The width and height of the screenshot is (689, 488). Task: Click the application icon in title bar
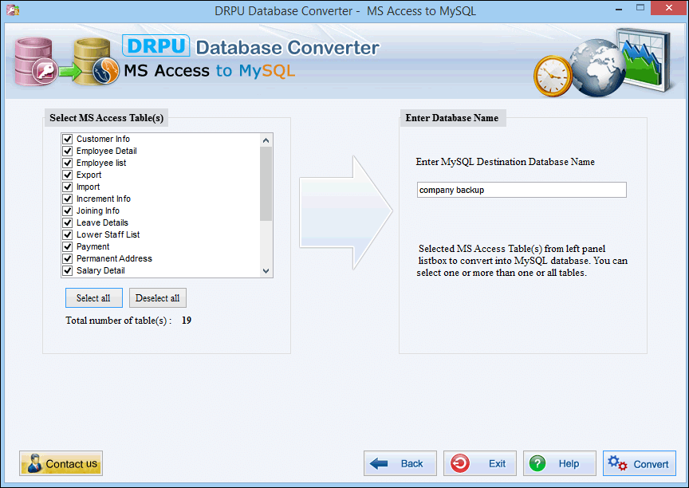tap(13, 10)
